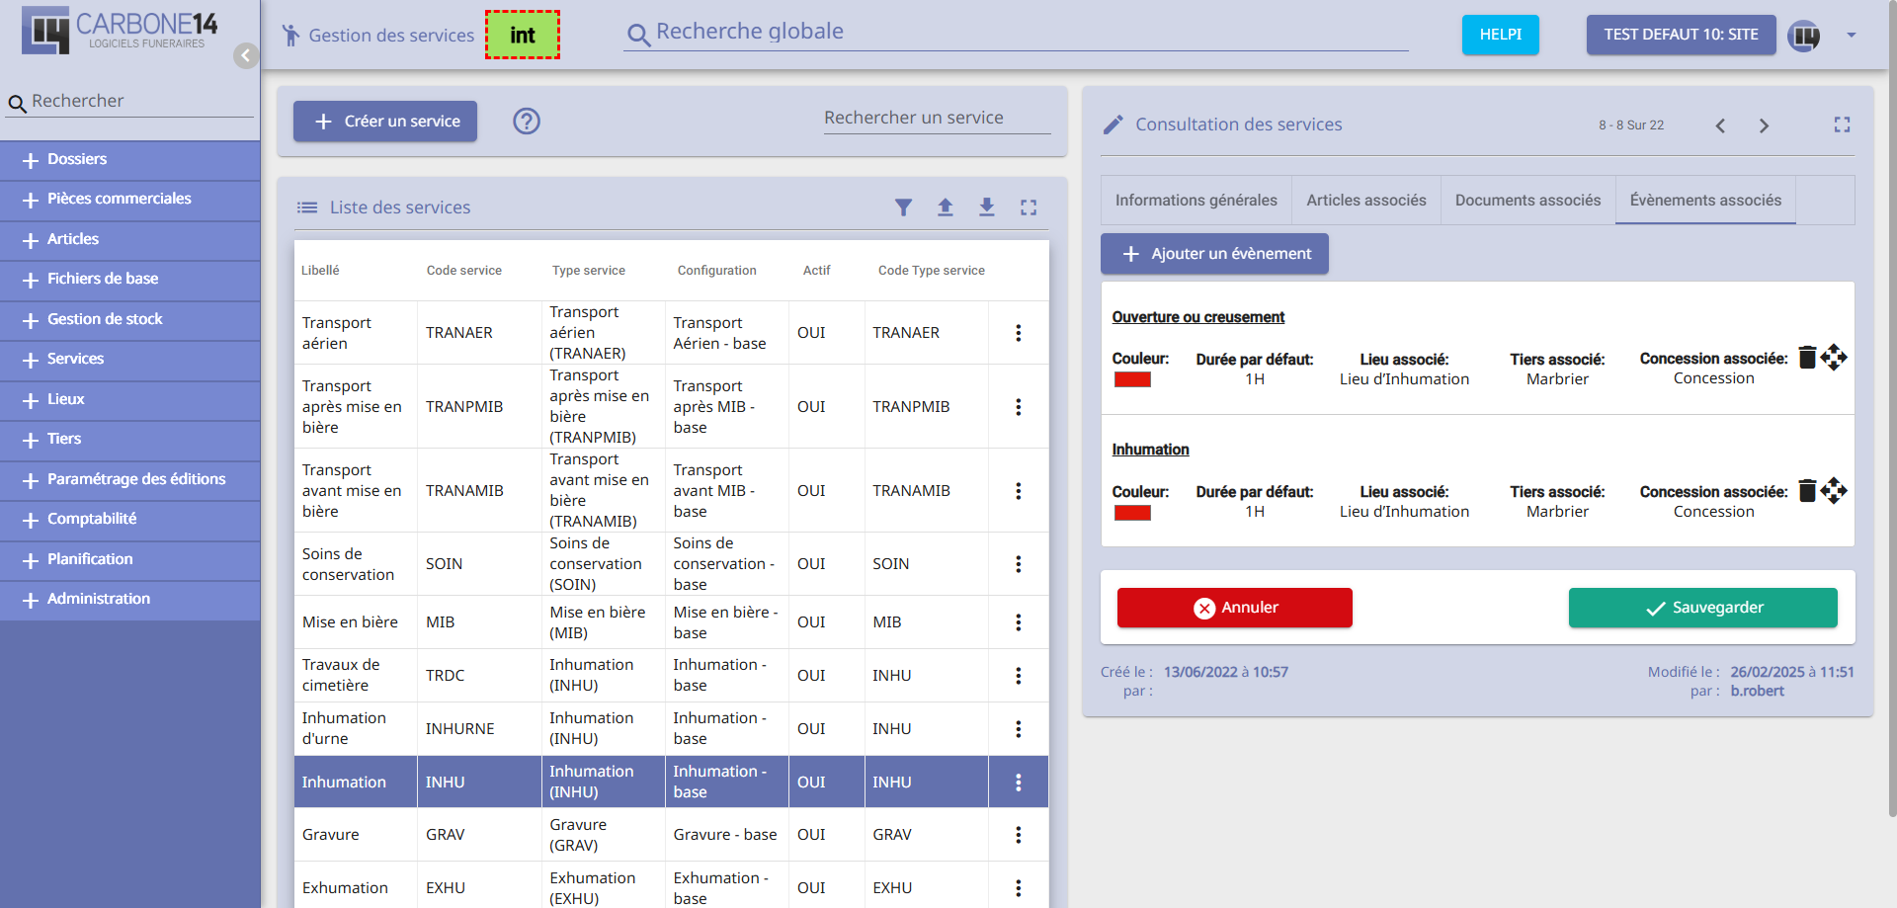The width and height of the screenshot is (1897, 908).
Task: Open row menu for Travaux de cimetière
Action: 1018,676
